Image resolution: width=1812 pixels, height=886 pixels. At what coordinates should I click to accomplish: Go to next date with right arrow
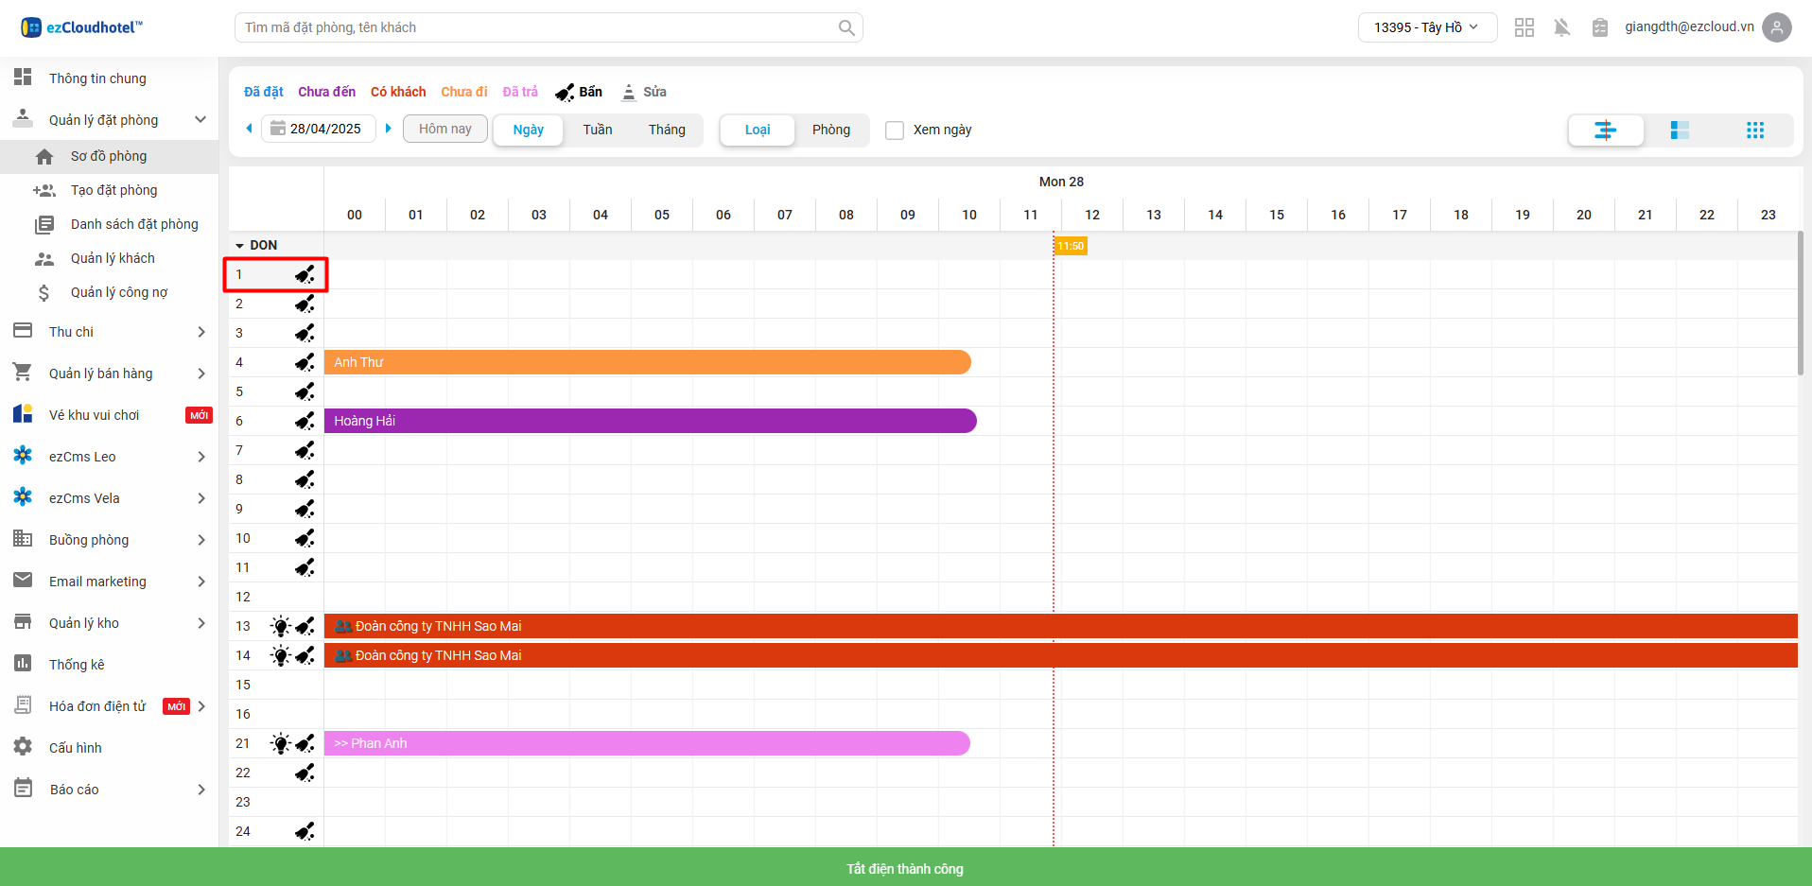pyautogui.click(x=388, y=129)
